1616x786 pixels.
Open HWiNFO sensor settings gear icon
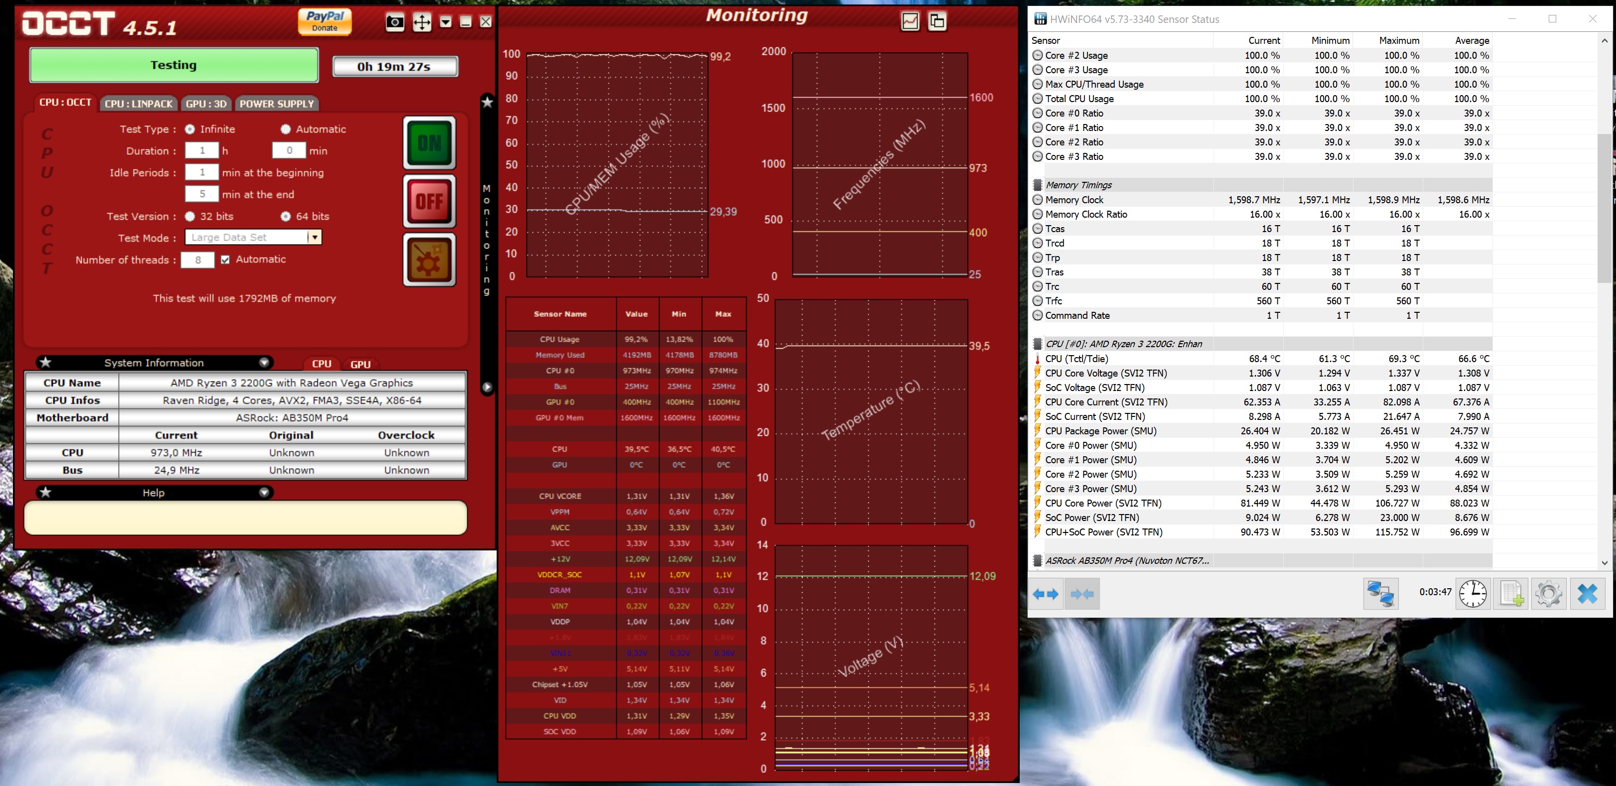pos(1548,593)
